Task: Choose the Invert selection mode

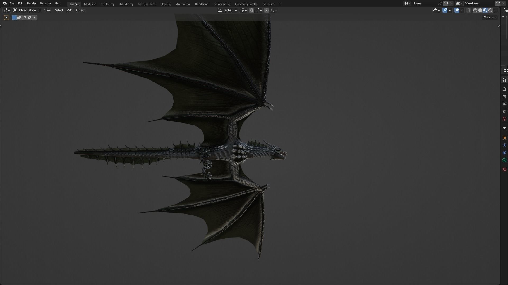Action: (29, 17)
